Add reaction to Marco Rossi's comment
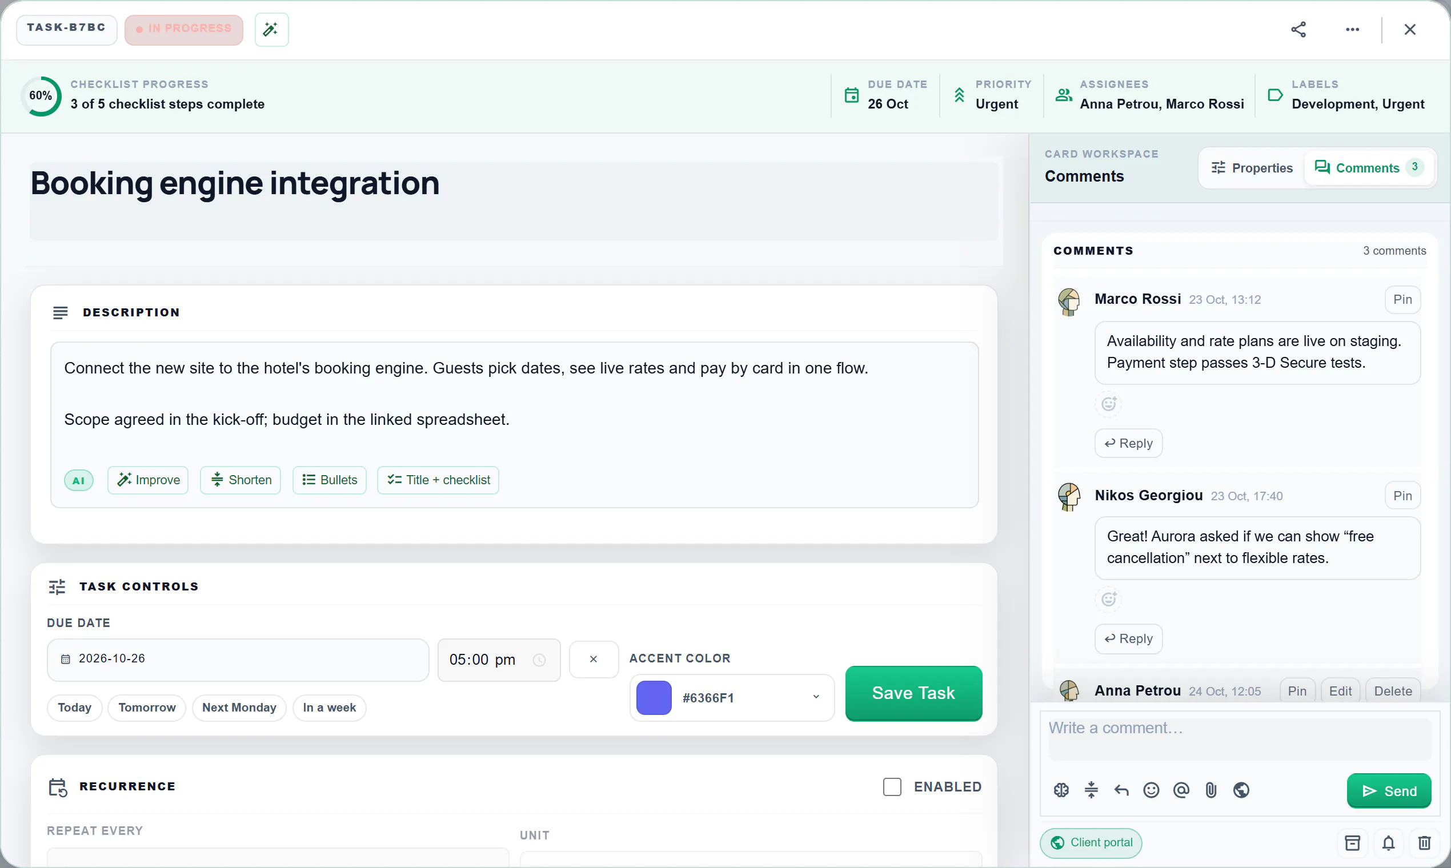The width and height of the screenshot is (1451, 868). coord(1109,404)
